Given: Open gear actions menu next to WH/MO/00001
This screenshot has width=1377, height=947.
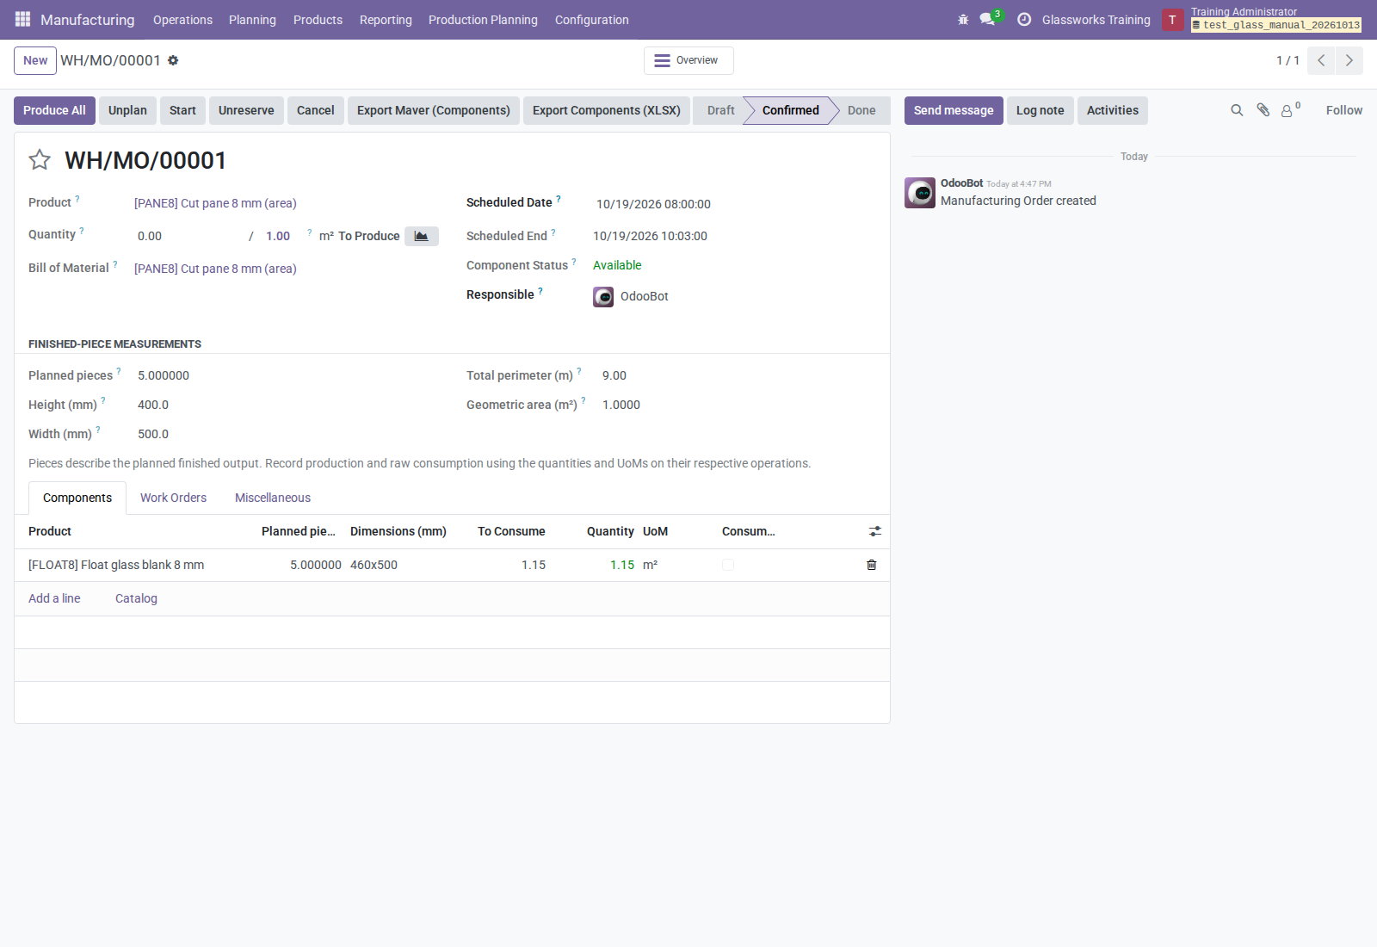Looking at the screenshot, I should [x=173, y=60].
